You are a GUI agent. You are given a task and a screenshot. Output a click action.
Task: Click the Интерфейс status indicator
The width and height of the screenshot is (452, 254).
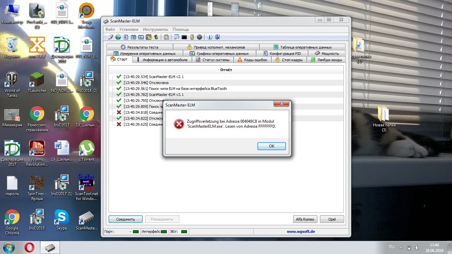(164, 232)
